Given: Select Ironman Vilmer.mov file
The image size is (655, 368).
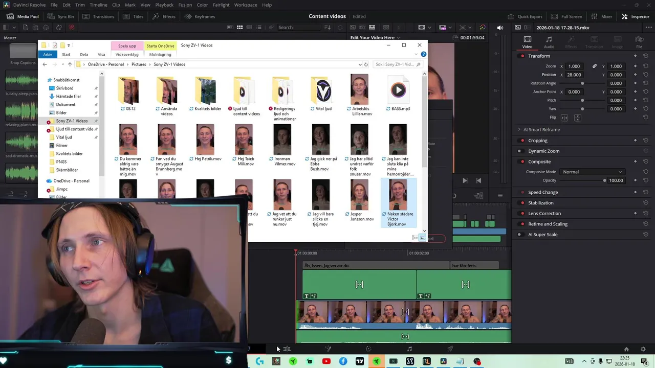Looking at the screenshot, I should tap(282, 145).
